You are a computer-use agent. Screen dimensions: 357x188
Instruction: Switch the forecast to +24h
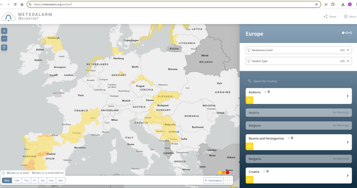[x=17, y=180]
